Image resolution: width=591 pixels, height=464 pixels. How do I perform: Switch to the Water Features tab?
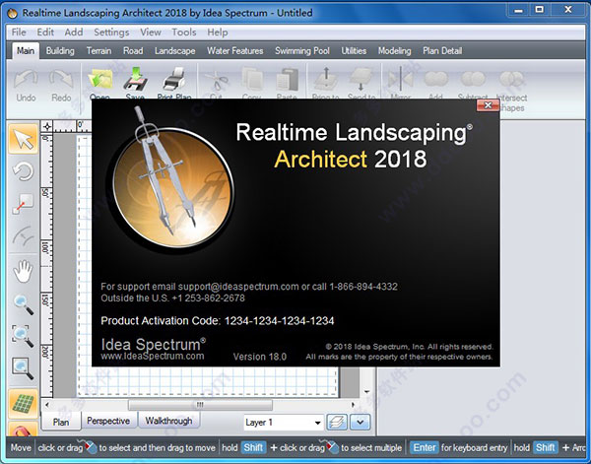[235, 51]
